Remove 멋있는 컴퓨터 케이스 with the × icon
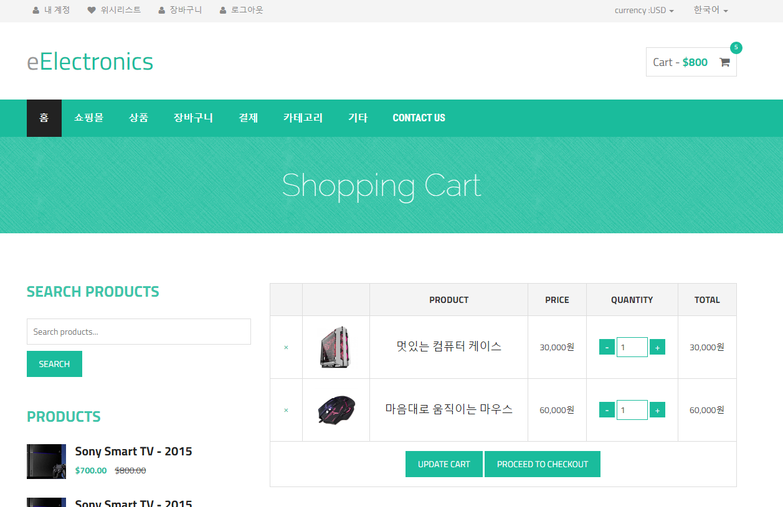Screen dimensions: 783x507 [x=286, y=348]
